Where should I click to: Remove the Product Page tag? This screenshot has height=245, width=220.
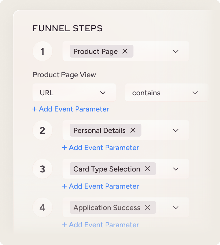(125, 51)
